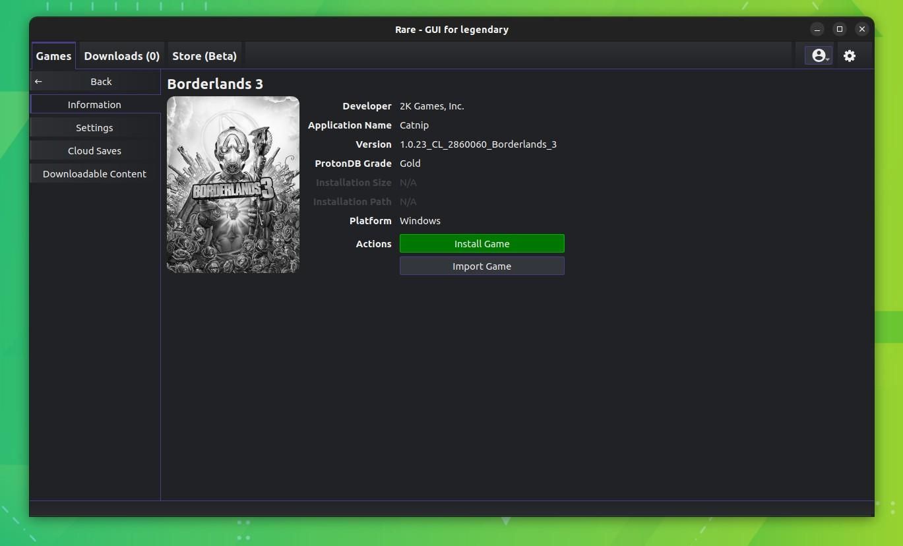The height and width of the screenshot is (546, 903).
Task: Click the Borderlands 3 cover art
Action: (233, 185)
